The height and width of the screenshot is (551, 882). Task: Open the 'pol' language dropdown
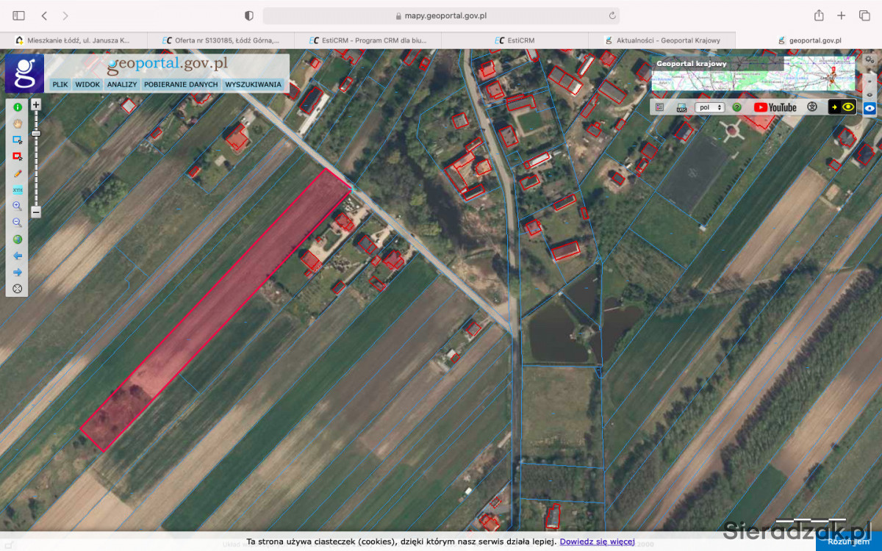click(709, 107)
